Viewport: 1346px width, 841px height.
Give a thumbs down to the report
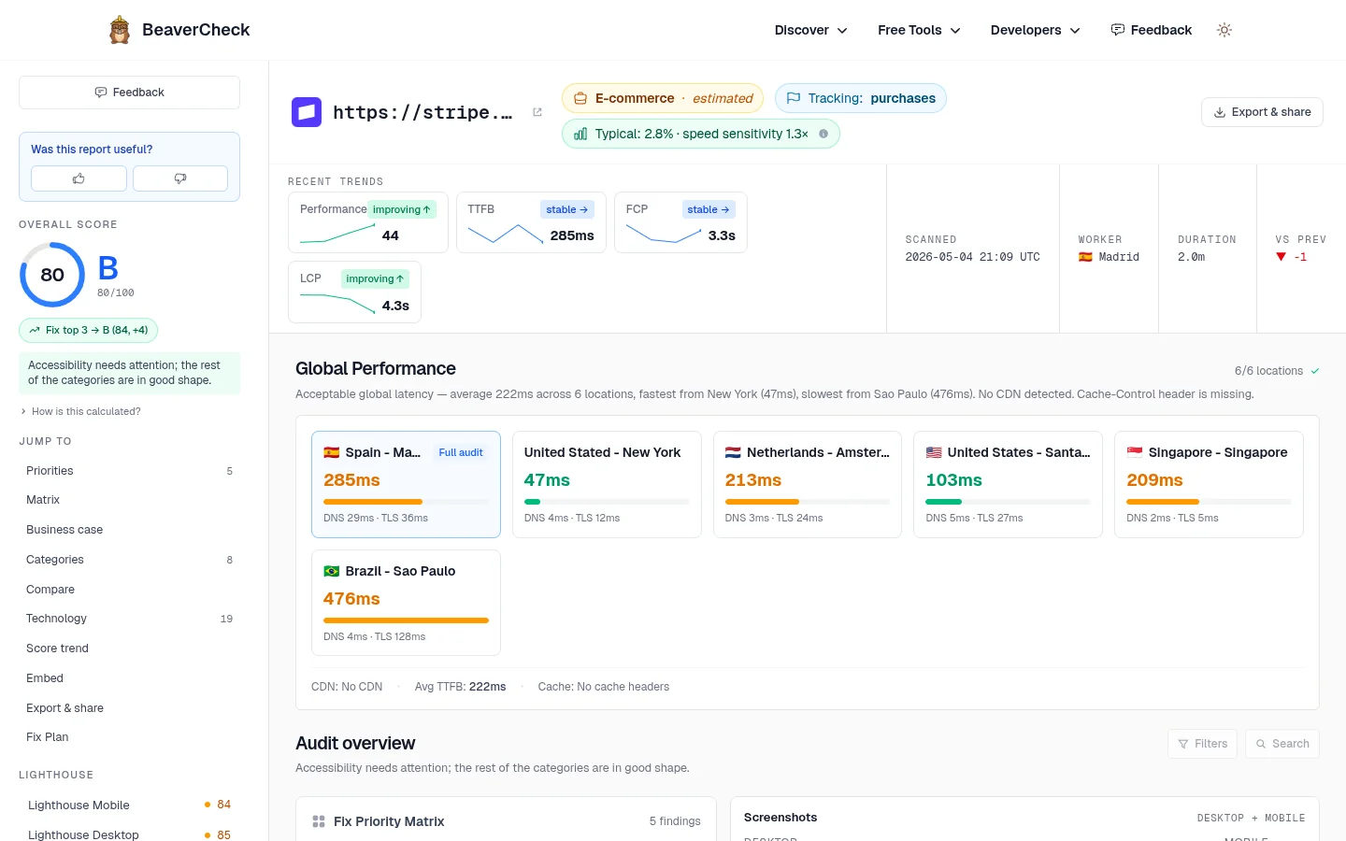(x=180, y=178)
